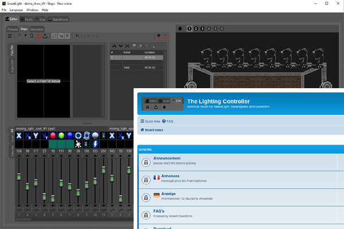The width and height of the screenshot is (344, 229).
Task: Select page 3 circle in the 3D view
Action: 203,28
